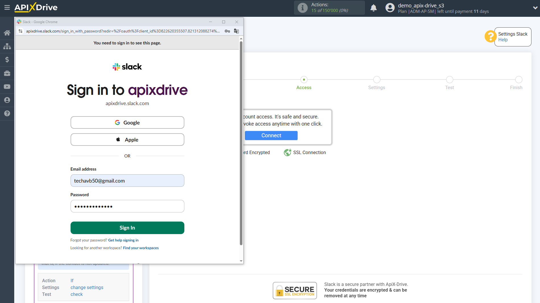Screen dimensions: 540x303
Task: Click the orange question mark help icon
Action: pos(490,36)
